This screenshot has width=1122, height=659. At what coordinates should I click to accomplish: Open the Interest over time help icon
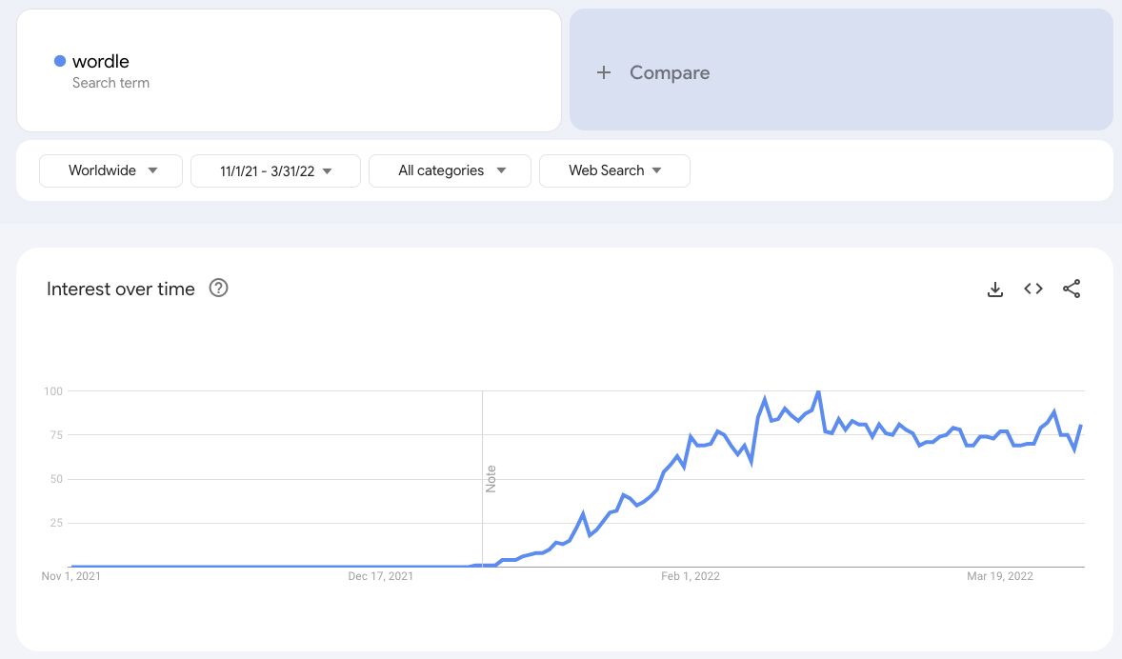tap(218, 288)
